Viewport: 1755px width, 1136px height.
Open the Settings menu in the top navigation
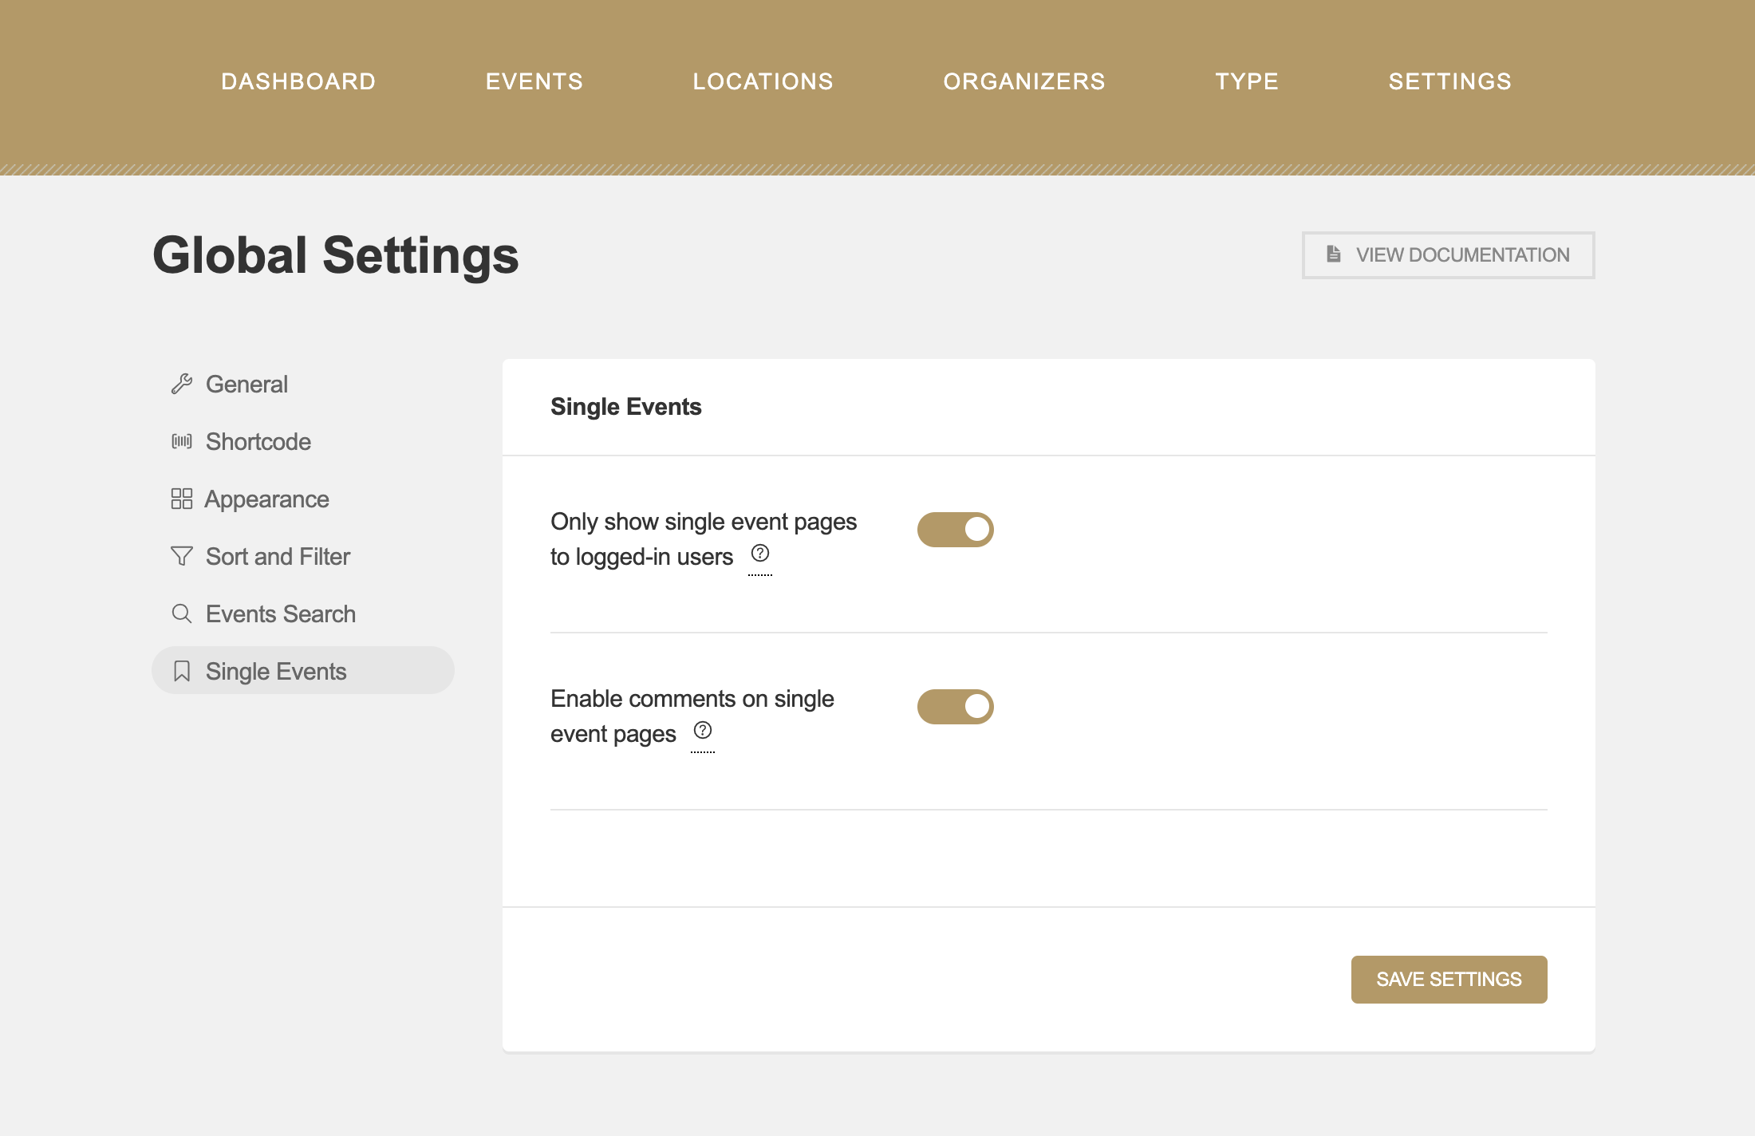tap(1449, 81)
